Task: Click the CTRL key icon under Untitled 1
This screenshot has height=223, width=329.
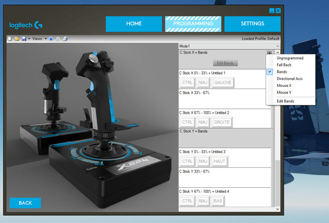Action: click(x=187, y=83)
